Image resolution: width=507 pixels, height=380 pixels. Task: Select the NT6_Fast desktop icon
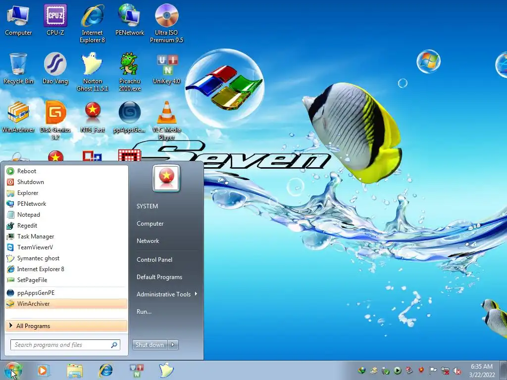93,117
